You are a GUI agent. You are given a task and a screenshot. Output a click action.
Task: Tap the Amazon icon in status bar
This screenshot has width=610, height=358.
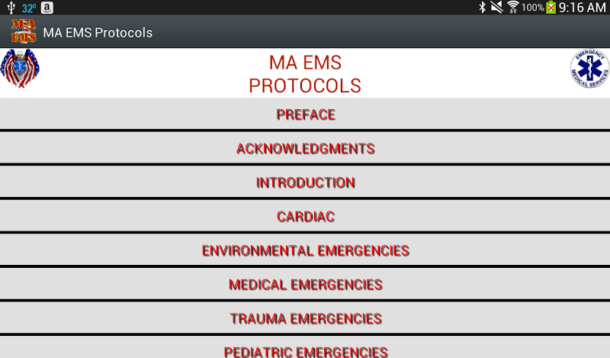[47, 8]
